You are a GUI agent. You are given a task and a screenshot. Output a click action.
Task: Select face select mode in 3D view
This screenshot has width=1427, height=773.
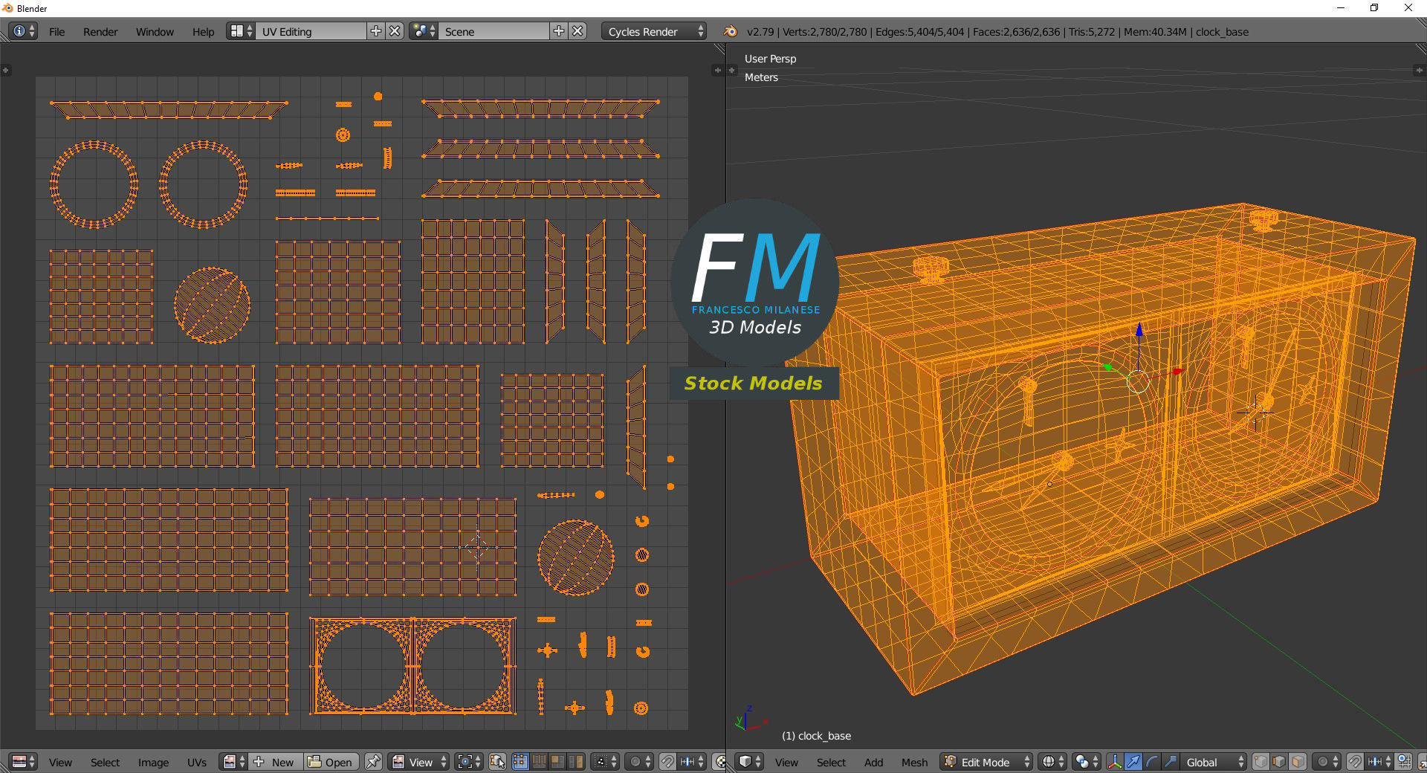[1298, 762]
